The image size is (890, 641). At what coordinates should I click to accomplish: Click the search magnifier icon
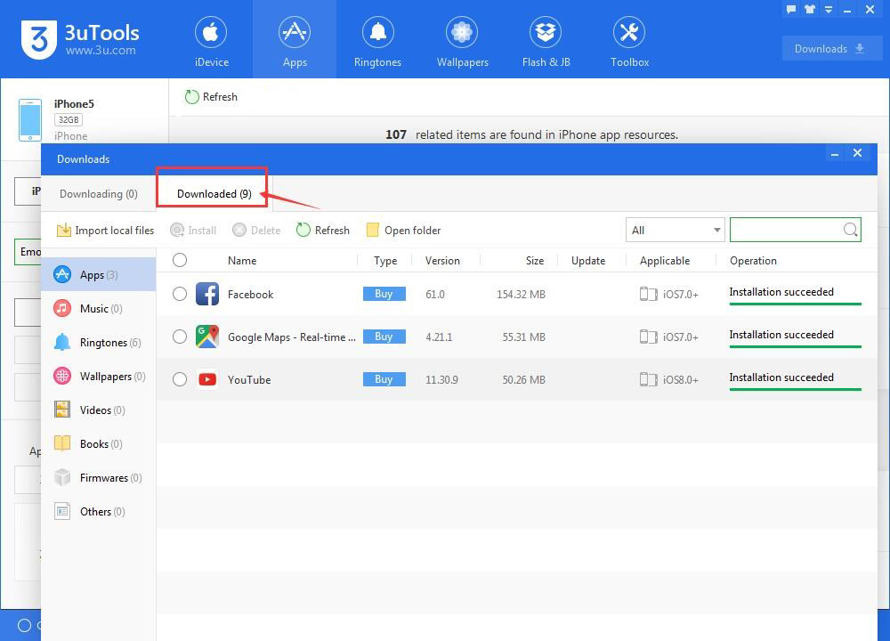point(850,230)
